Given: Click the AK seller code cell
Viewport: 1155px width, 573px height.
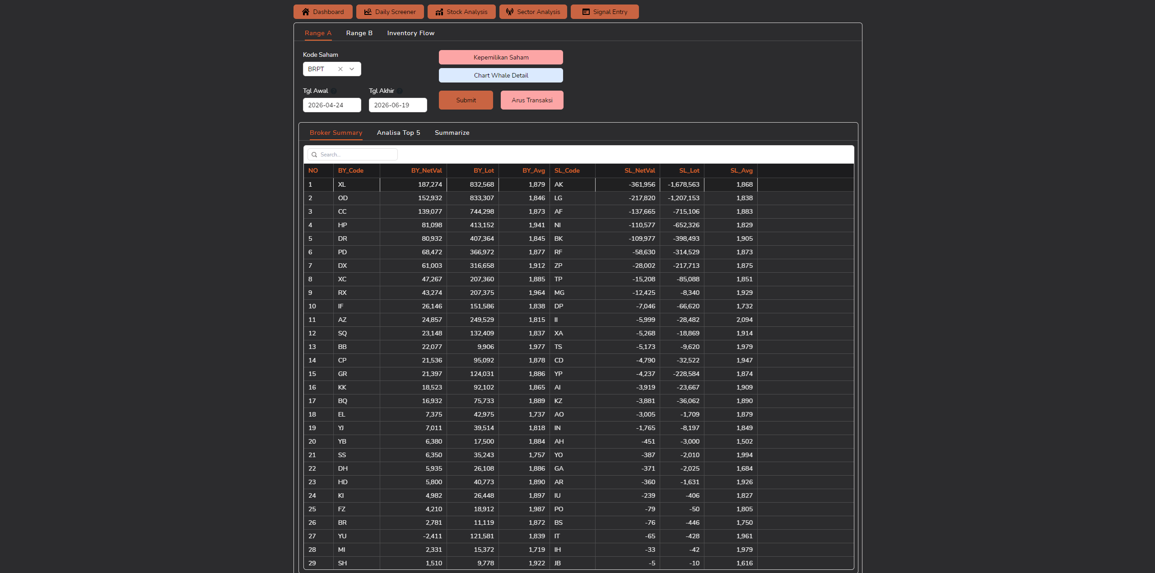Looking at the screenshot, I should (573, 184).
